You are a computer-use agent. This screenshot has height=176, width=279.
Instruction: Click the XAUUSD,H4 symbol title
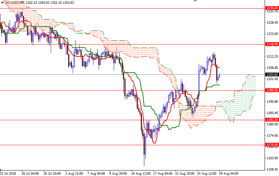pyautogui.click(x=14, y=2)
